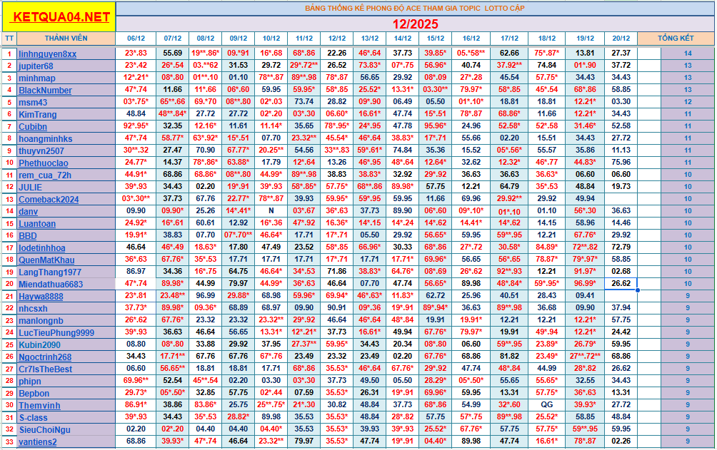Click the TT index column header

[9, 38]
